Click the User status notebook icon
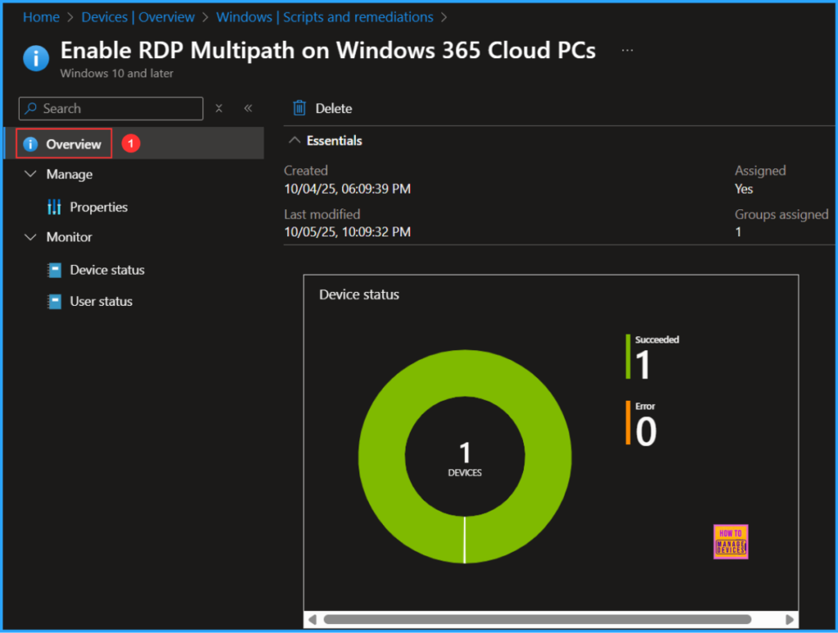The image size is (838, 633). 55,302
